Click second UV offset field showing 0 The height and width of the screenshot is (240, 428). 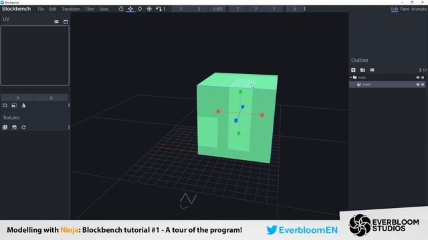click(51, 98)
